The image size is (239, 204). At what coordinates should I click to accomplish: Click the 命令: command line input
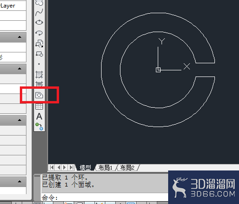[x=105, y=197]
